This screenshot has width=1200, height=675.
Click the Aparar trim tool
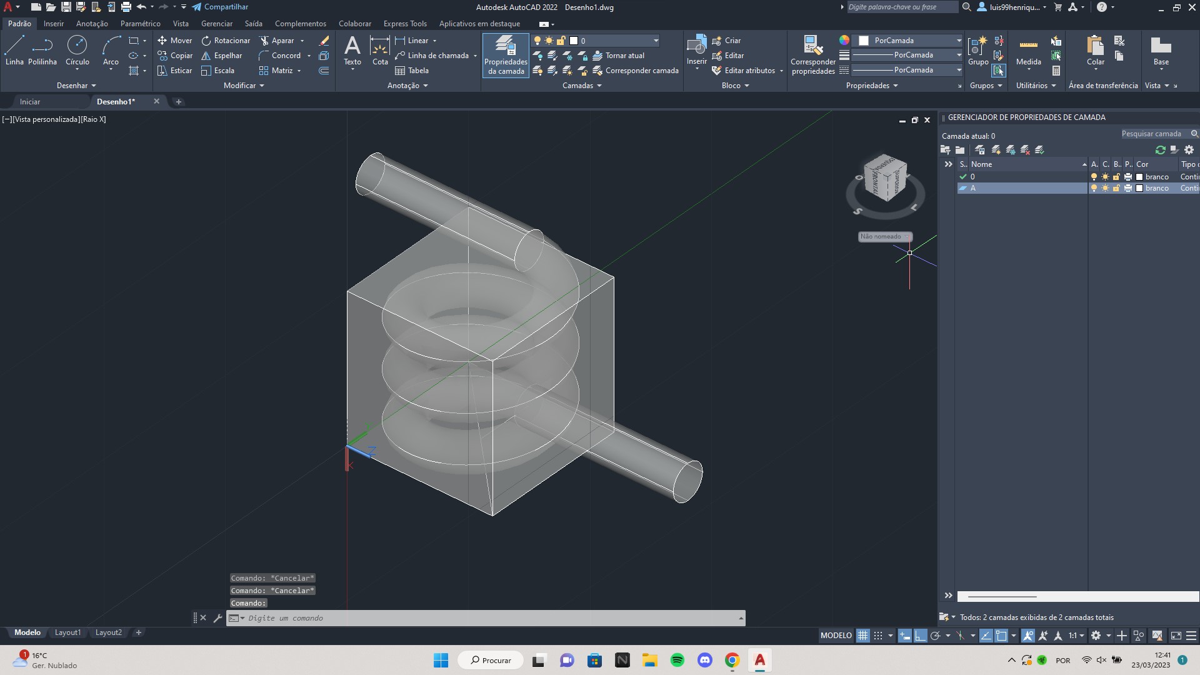point(277,41)
